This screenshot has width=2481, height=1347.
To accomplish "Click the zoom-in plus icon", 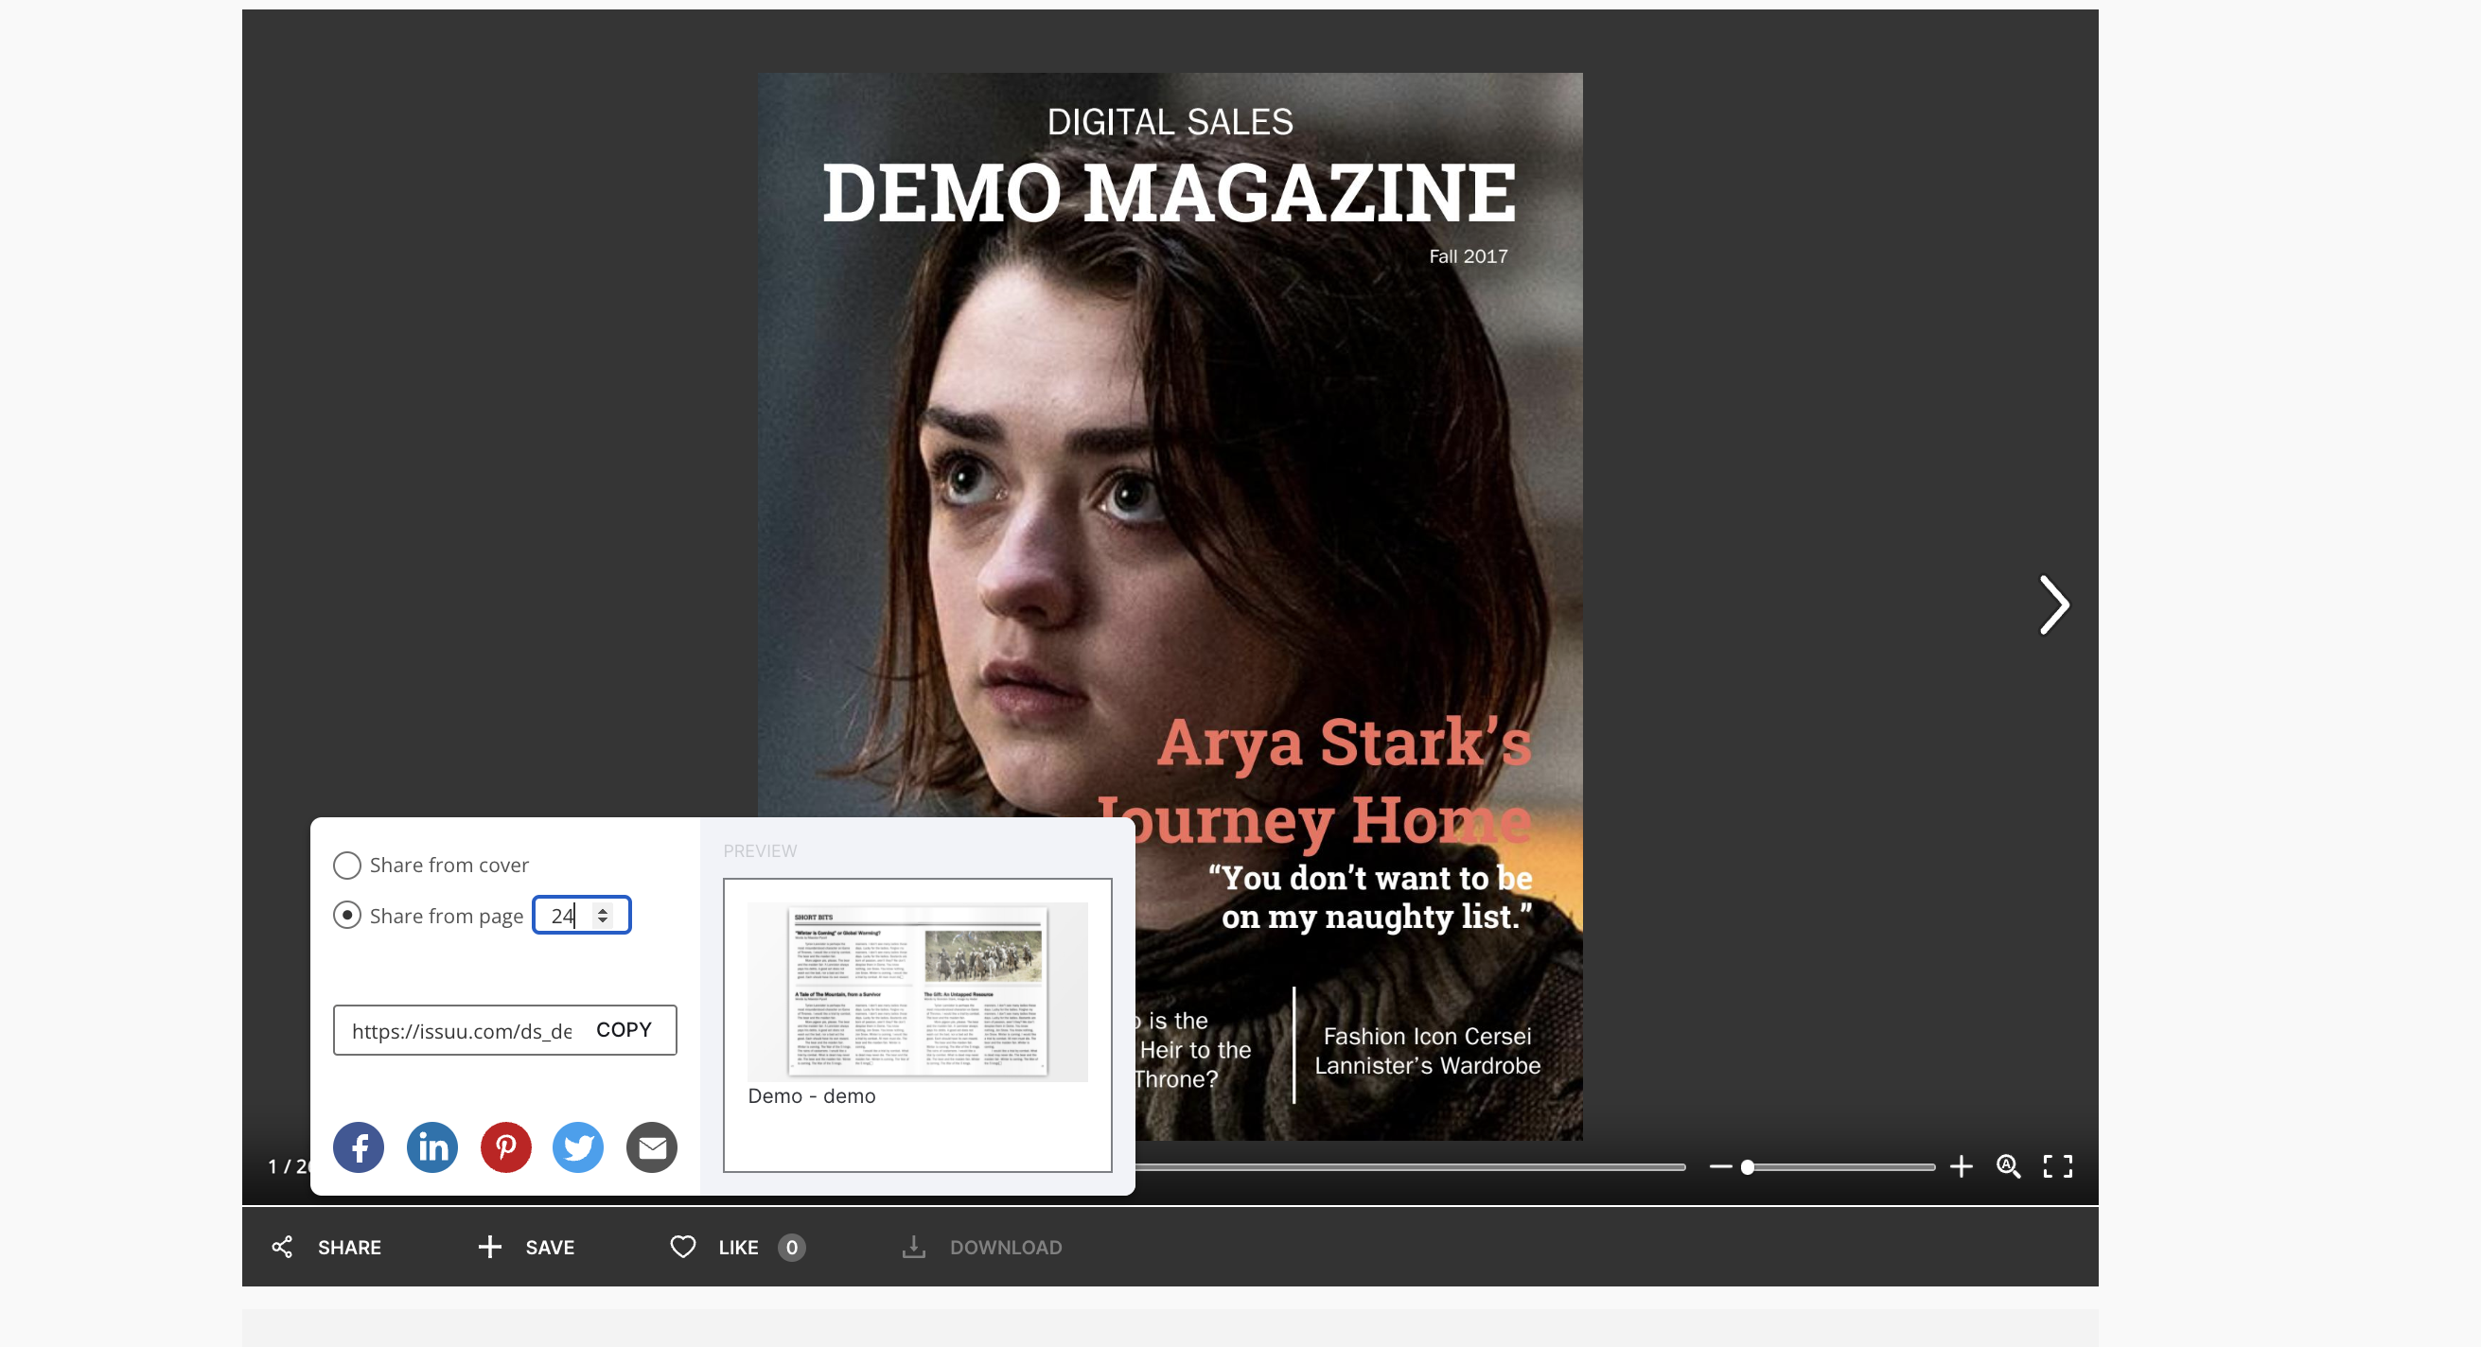I will 1961,1167.
